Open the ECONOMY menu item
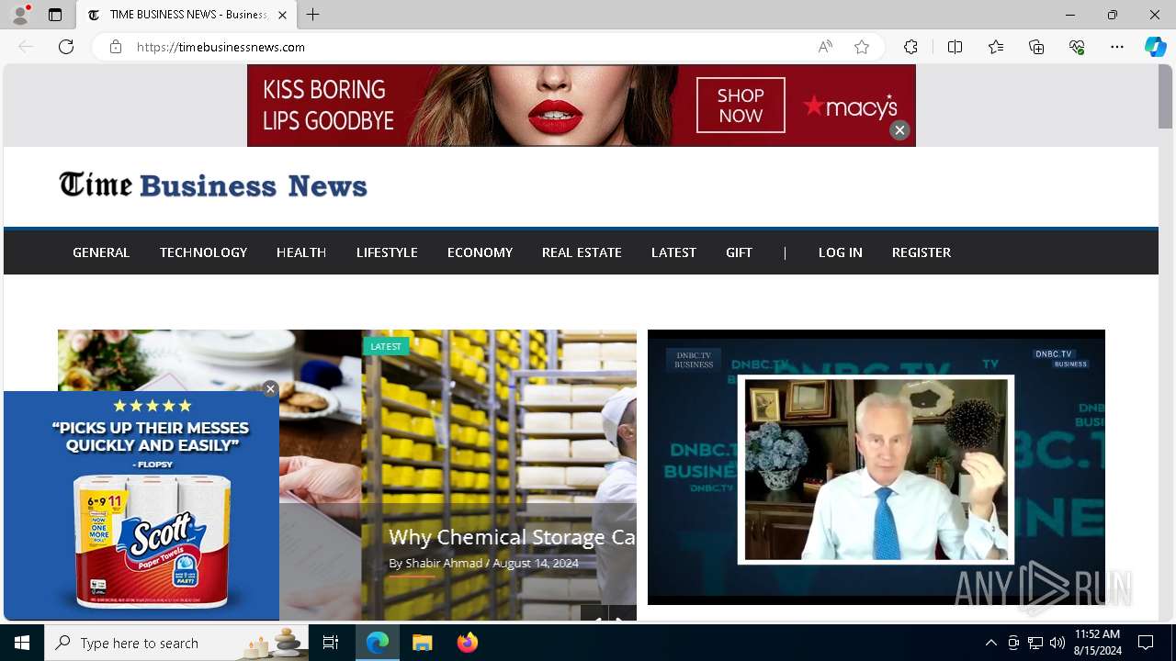The height and width of the screenshot is (661, 1176). (480, 252)
